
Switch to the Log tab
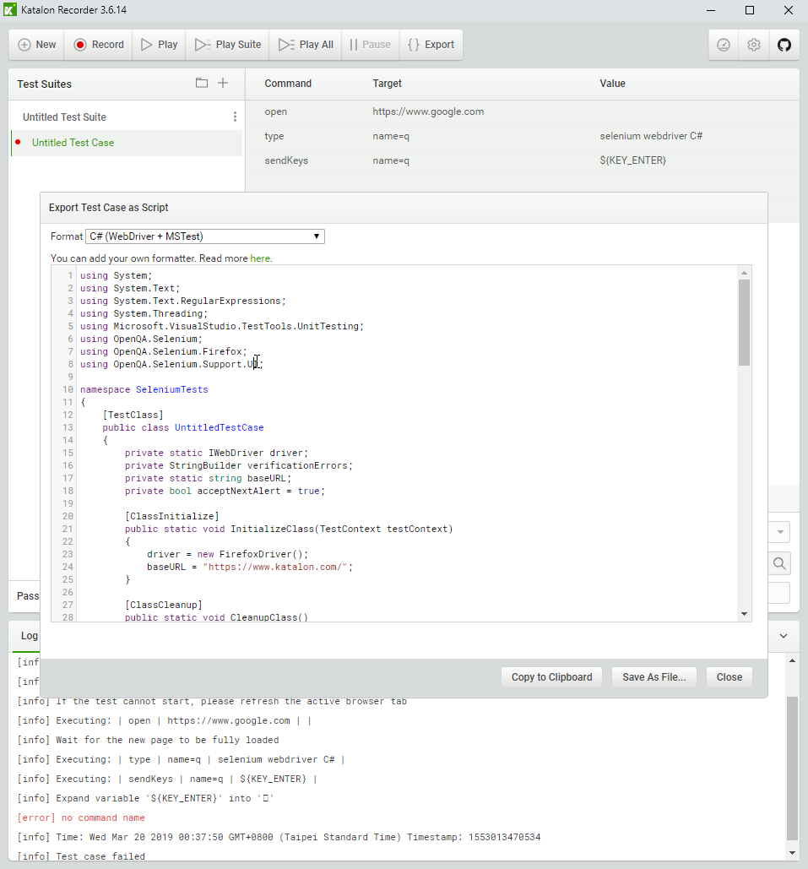point(29,636)
